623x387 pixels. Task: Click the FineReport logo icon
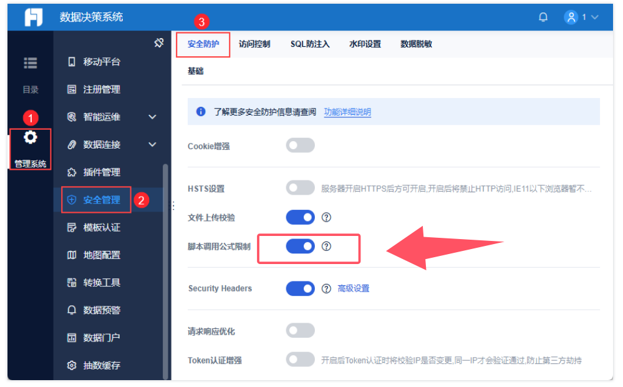click(x=34, y=17)
